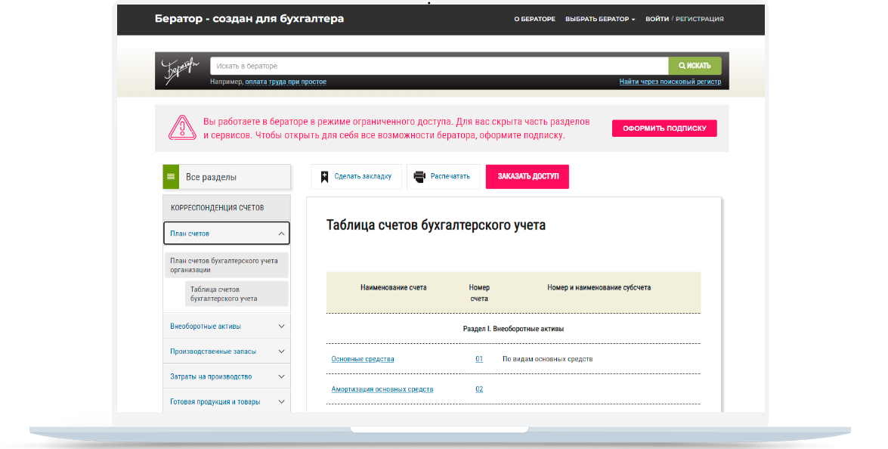The image size is (888, 449).
Task: Expand the Затраты на производство chevron
Action: [x=281, y=376]
